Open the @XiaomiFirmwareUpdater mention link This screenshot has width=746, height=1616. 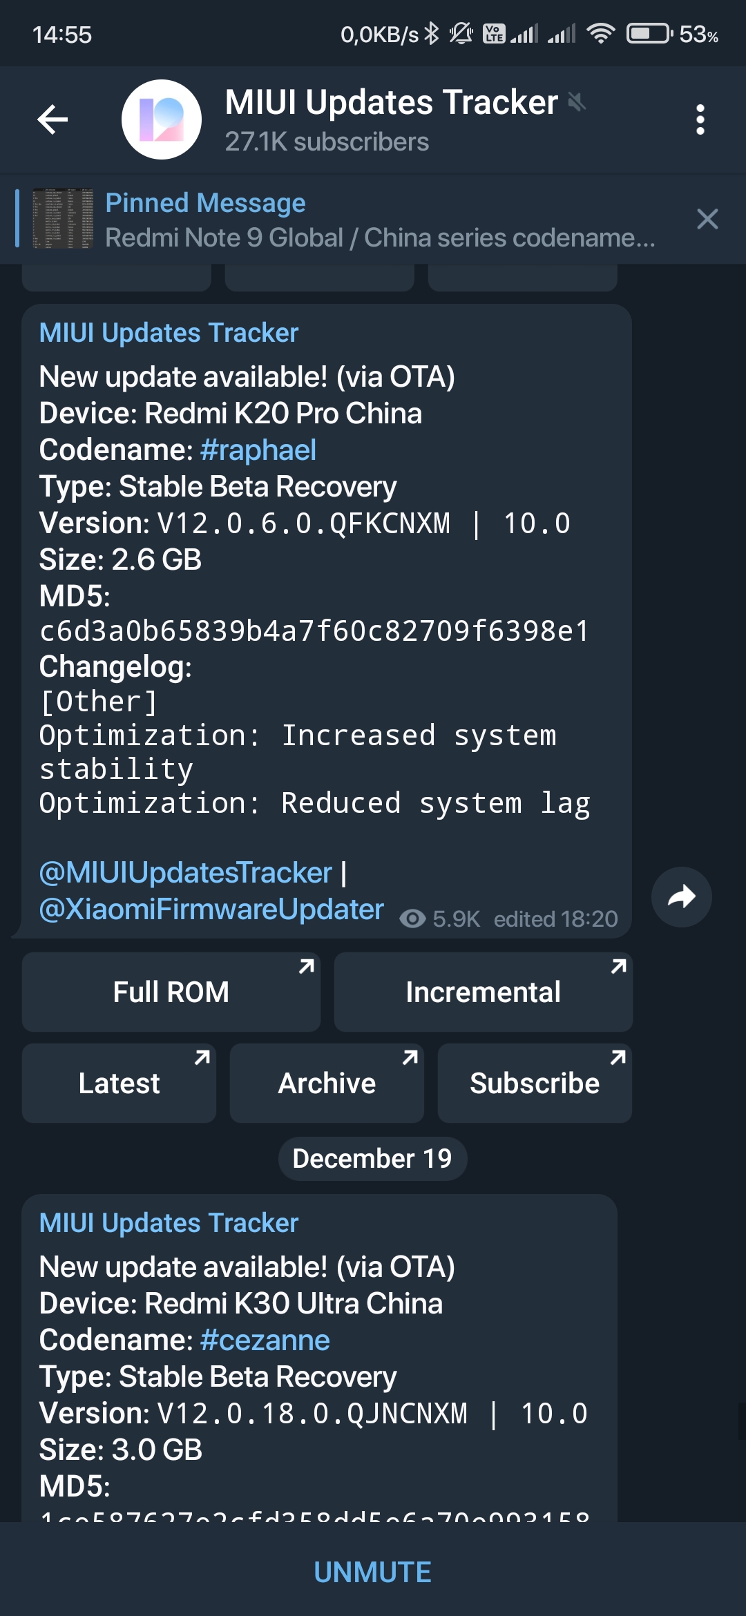click(211, 909)
